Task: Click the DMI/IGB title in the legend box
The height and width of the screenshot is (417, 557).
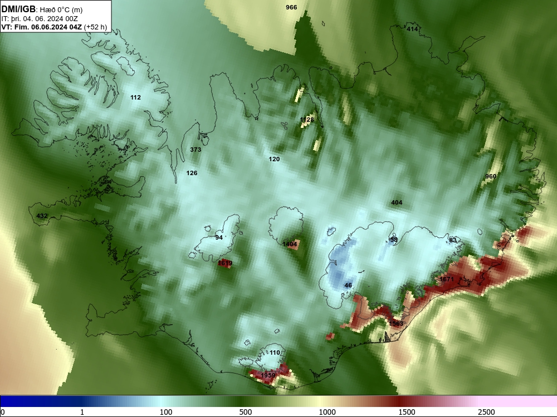Action: (18, 9)
